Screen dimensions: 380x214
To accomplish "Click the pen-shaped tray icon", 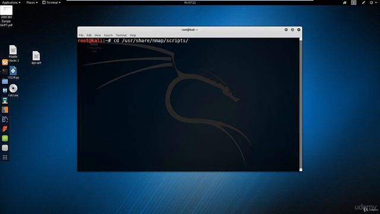I will 363,2.
